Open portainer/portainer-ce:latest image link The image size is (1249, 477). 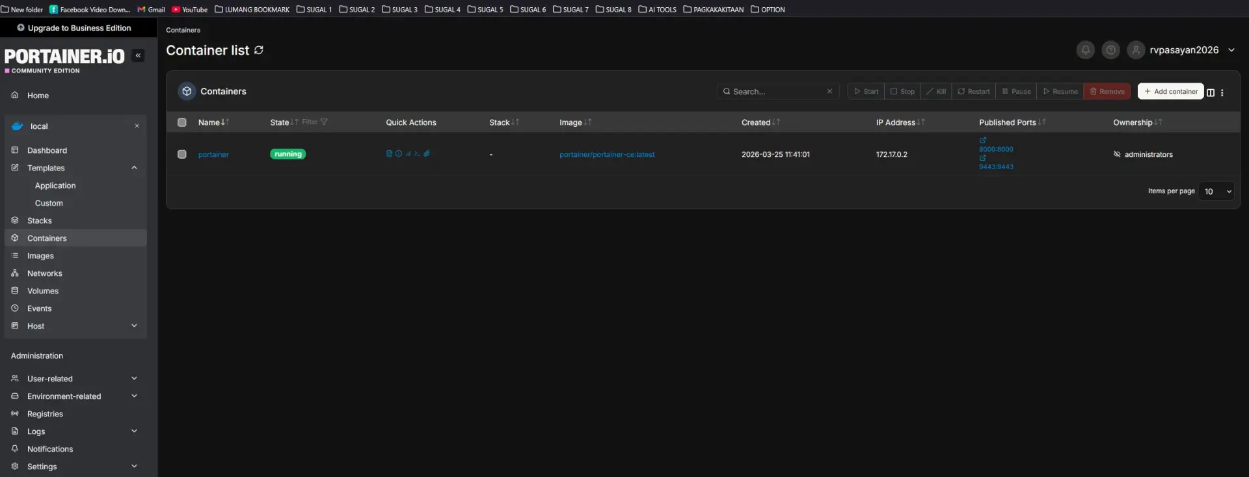coord(607,154)
